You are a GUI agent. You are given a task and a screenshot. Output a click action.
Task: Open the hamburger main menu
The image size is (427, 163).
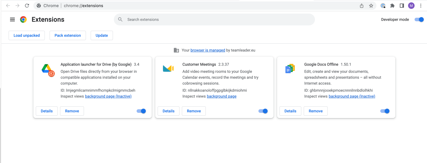[x=12, y=19]
